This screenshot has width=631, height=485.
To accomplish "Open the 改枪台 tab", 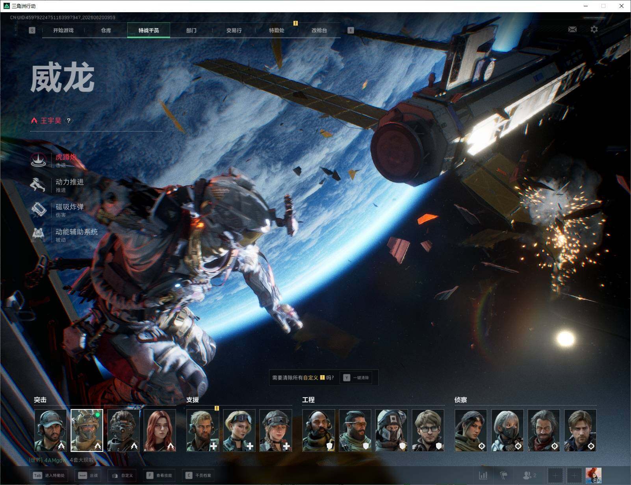I will [319, 30].
